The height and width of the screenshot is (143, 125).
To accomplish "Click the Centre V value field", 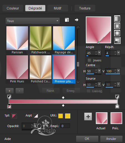I will pos(110,71).
